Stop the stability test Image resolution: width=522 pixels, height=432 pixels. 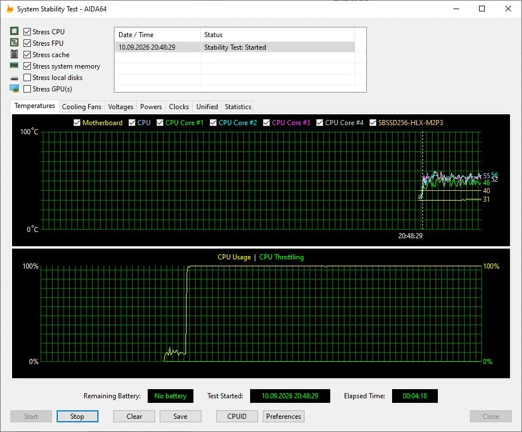click(x=77, y=417)
